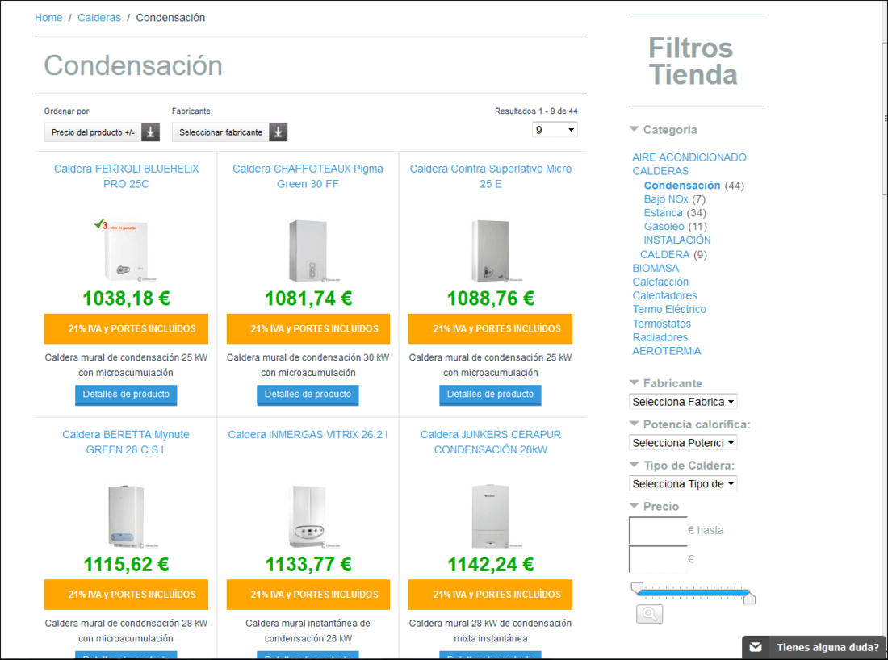Click the JUNKERS CERAPUR boiler image
Screen dimensions: 888x660
click(x=491, y=516)
